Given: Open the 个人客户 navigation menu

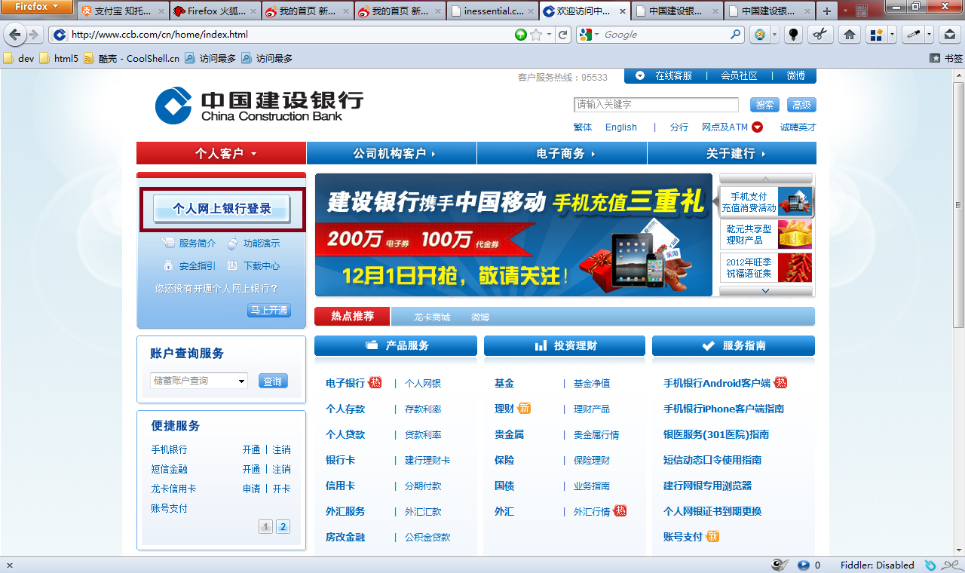Looking at the screenshot, I should click(x=222, y=153).
